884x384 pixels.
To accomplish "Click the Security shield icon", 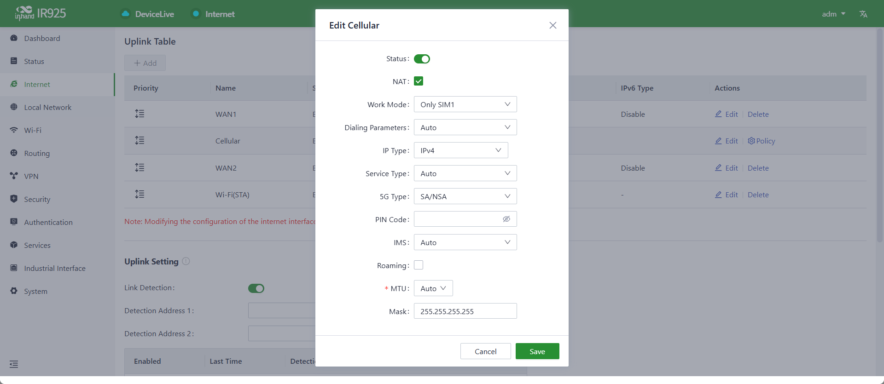I will pos(14,199).
